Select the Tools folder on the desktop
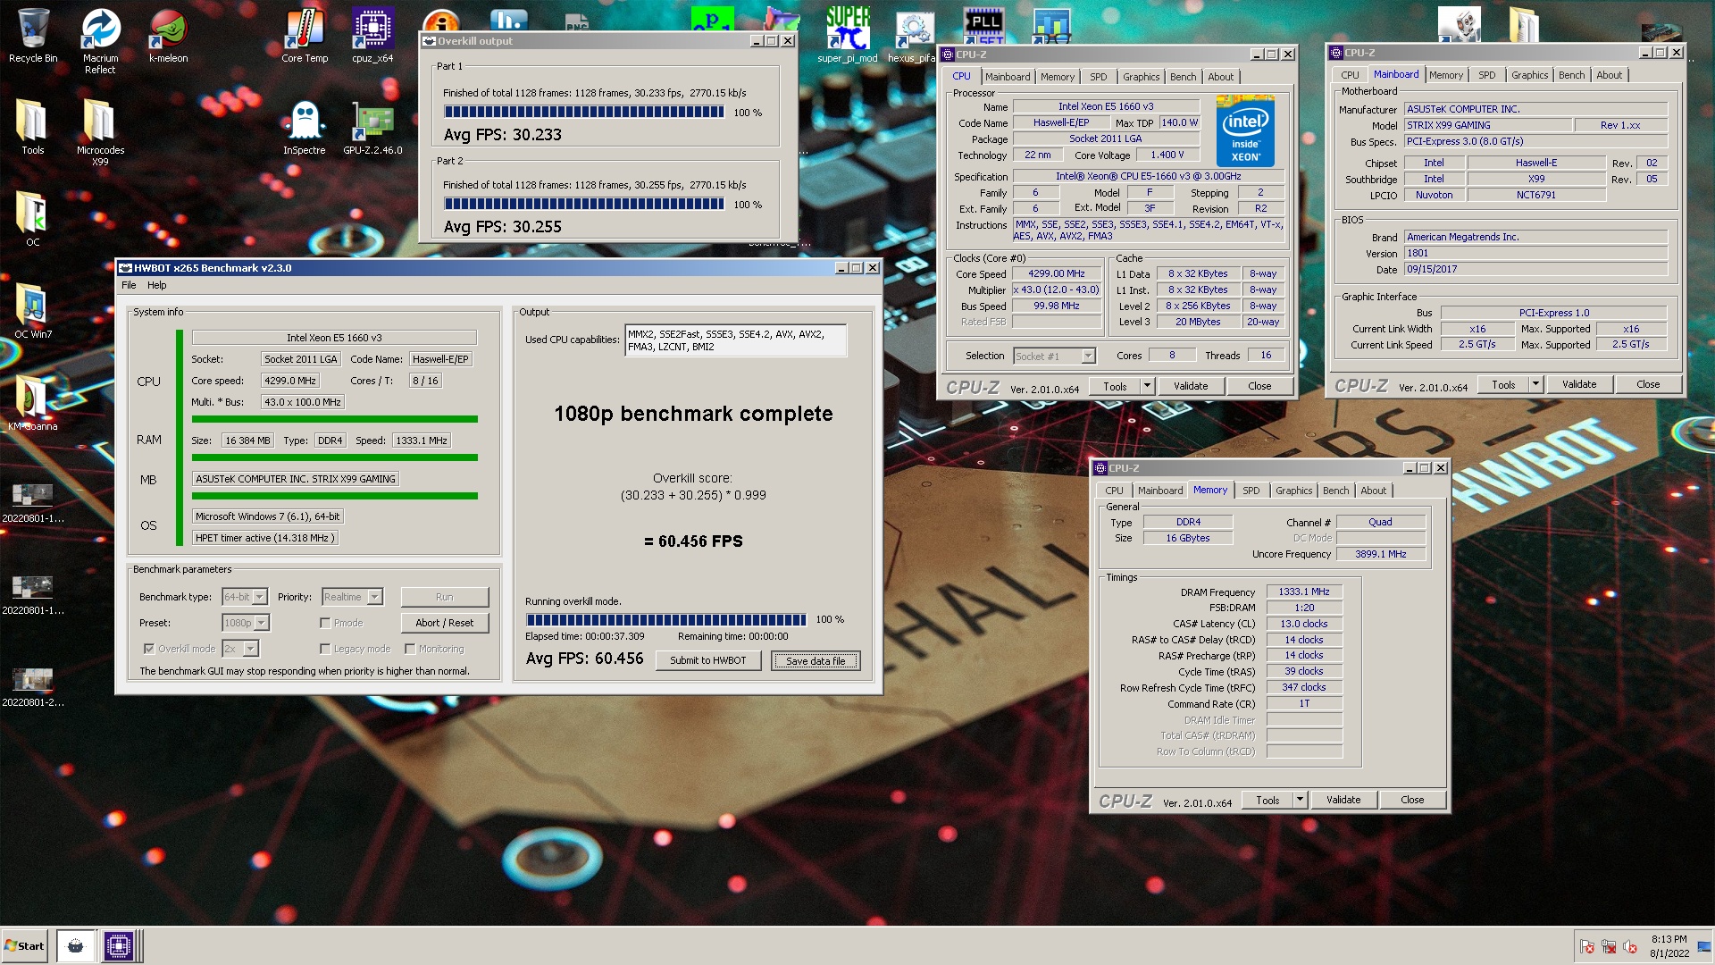The width and height of the screenshot is (1715, 965). coord(33,126)
